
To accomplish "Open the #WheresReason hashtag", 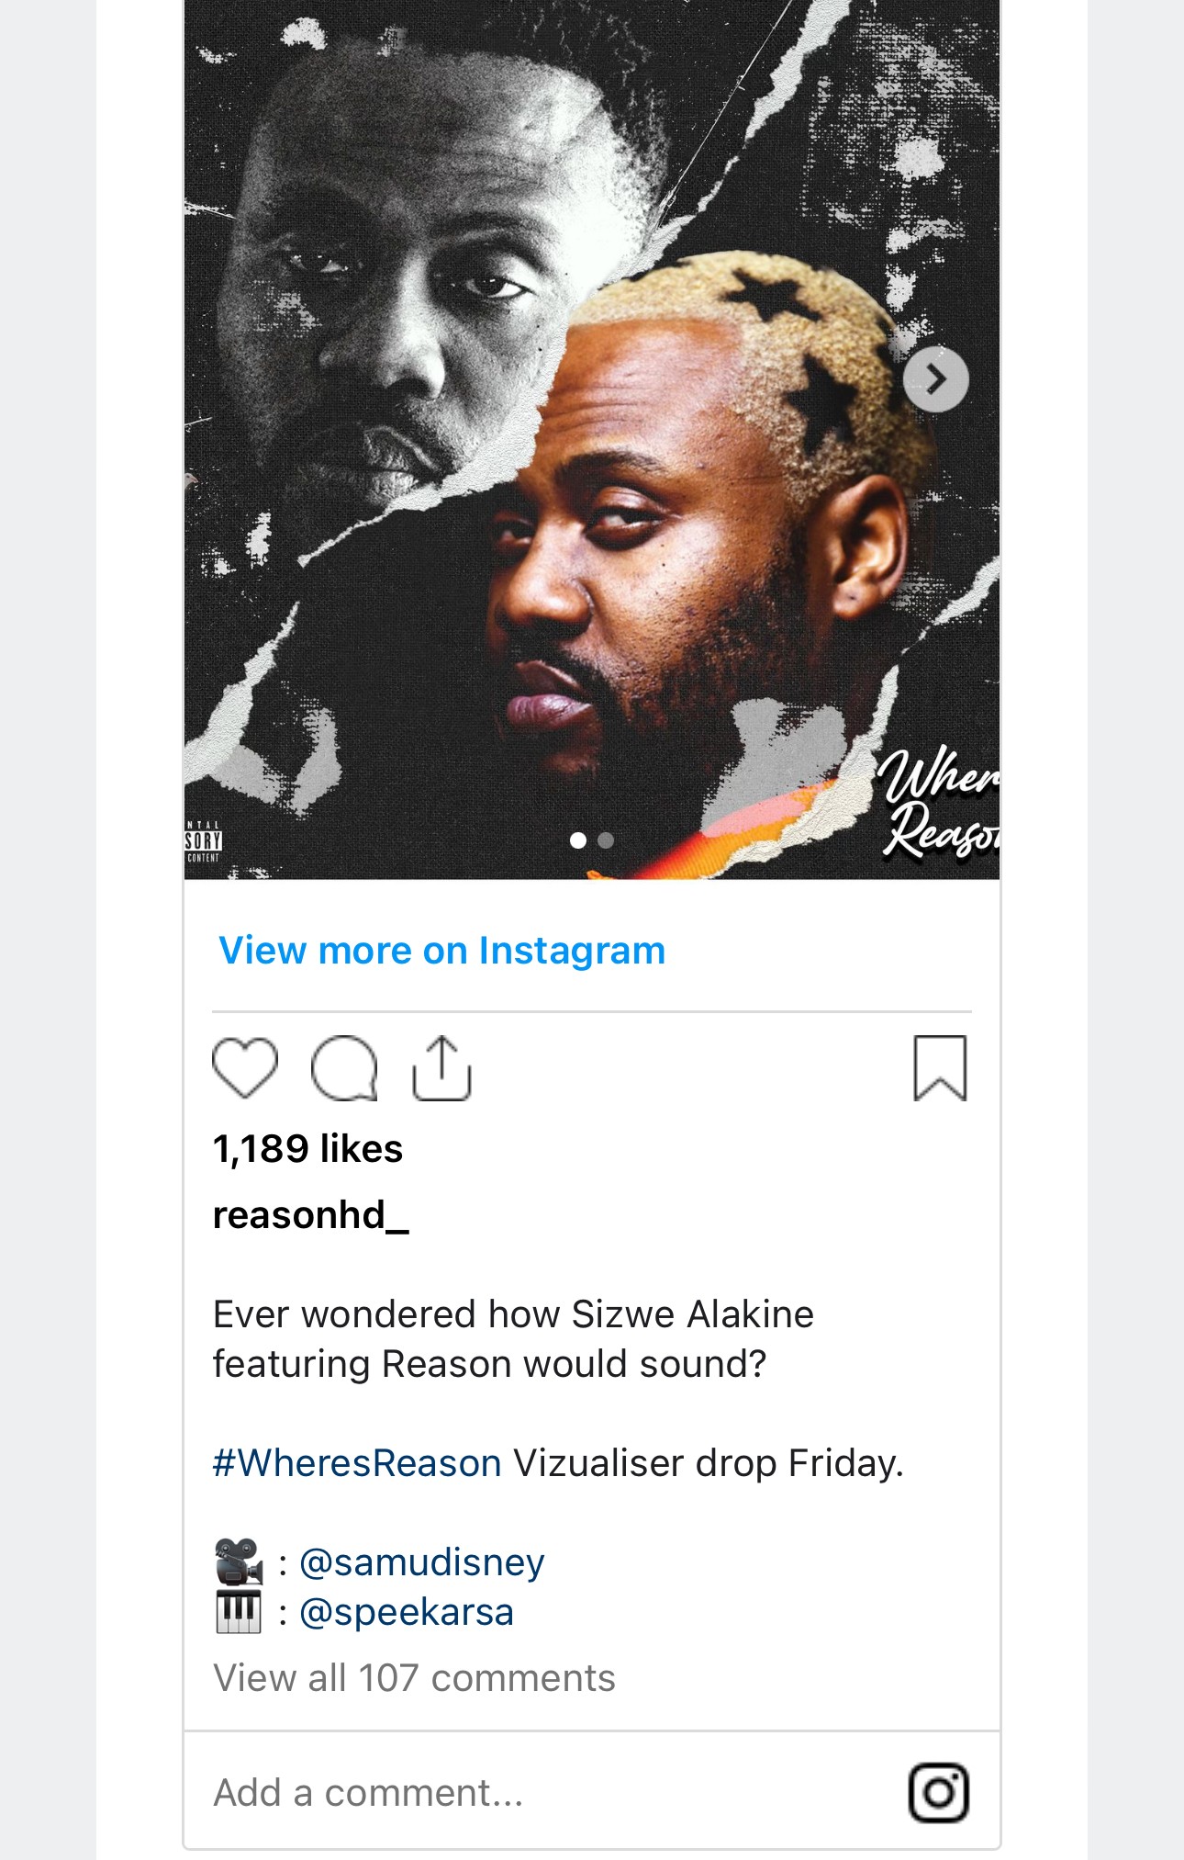I will point(357,1463).
